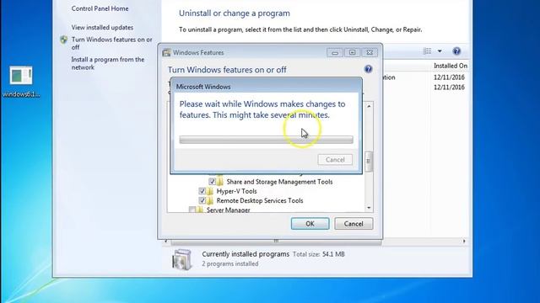Image resolution: width=540 pixels, height=303 pixels.
Task: Check the Server Manager checkbox
Action: 192,210
